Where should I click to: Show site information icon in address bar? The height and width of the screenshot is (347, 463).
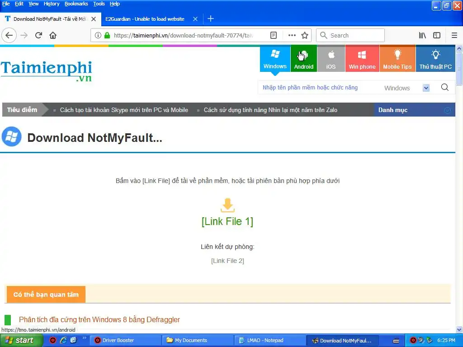98,35
